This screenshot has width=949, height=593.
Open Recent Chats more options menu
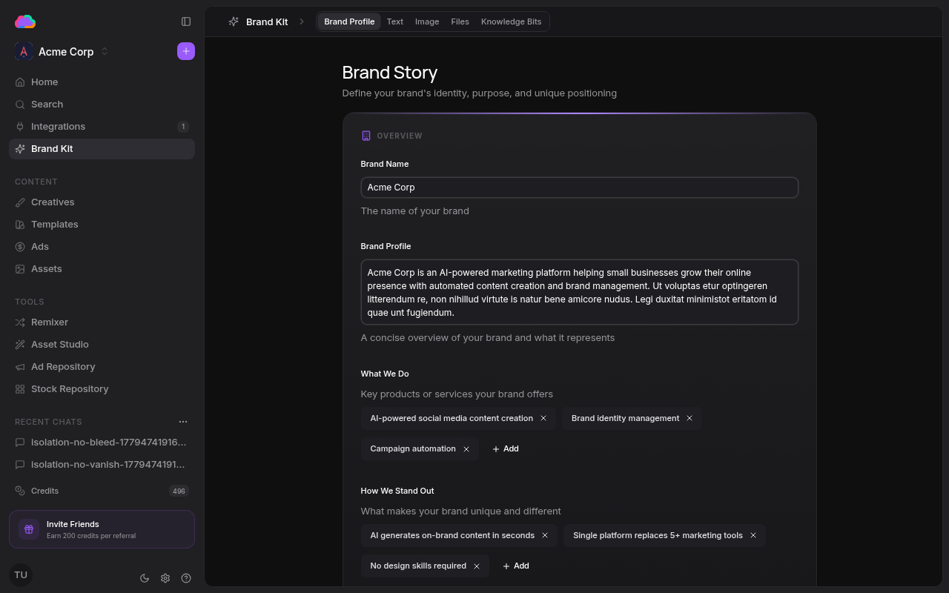(183, 422)
